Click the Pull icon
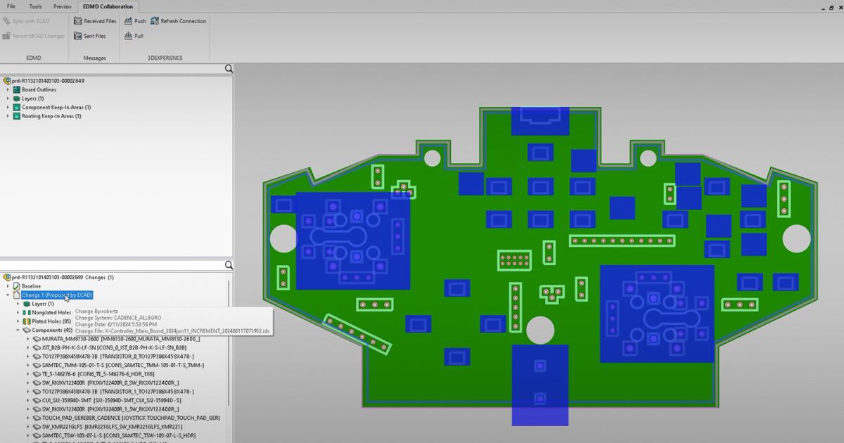Viewport: 844px width, 443px height. coord(129,36)
